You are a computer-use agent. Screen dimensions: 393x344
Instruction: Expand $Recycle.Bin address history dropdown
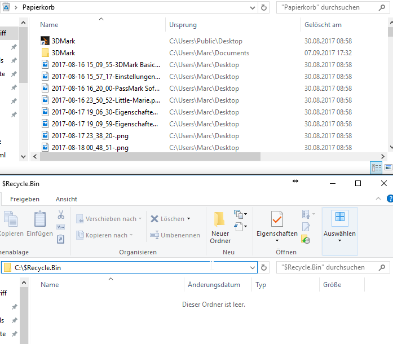252,267
